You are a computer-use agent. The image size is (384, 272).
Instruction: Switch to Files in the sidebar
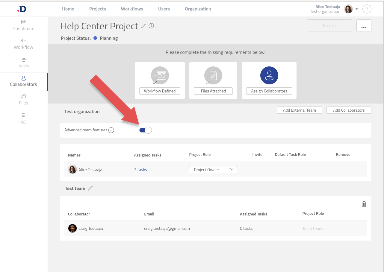[23, 100]
